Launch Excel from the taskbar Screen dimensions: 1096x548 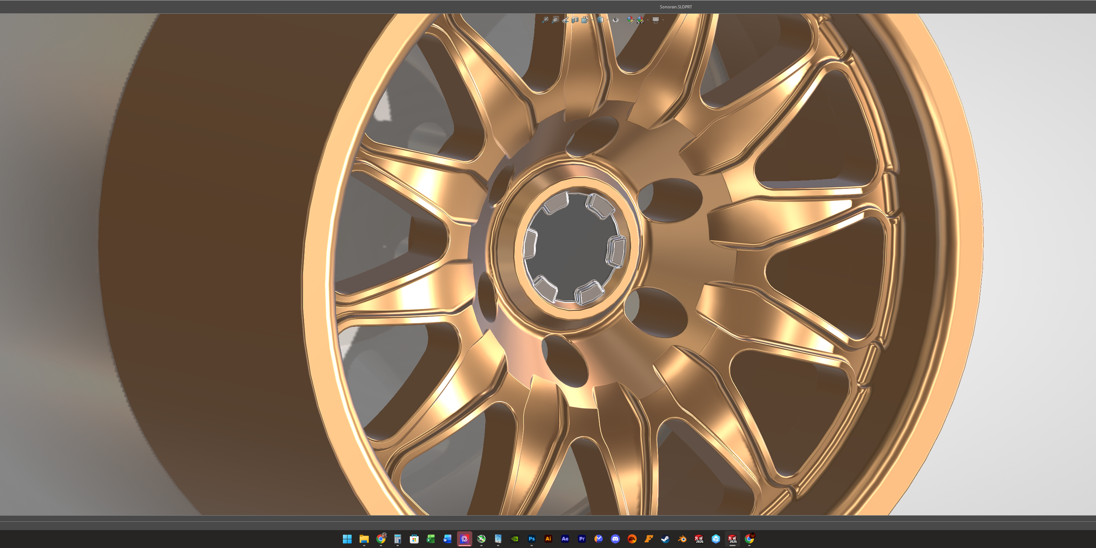point(431,539)
